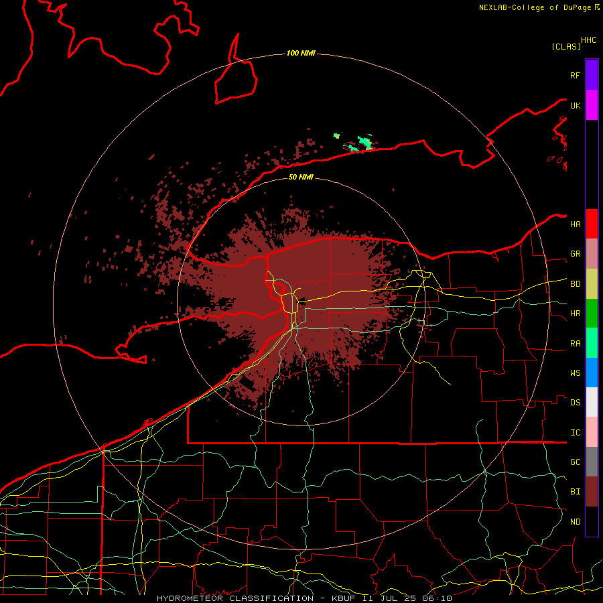Click the RA legend label
603x603 pixels.
(x=575, y=344)
